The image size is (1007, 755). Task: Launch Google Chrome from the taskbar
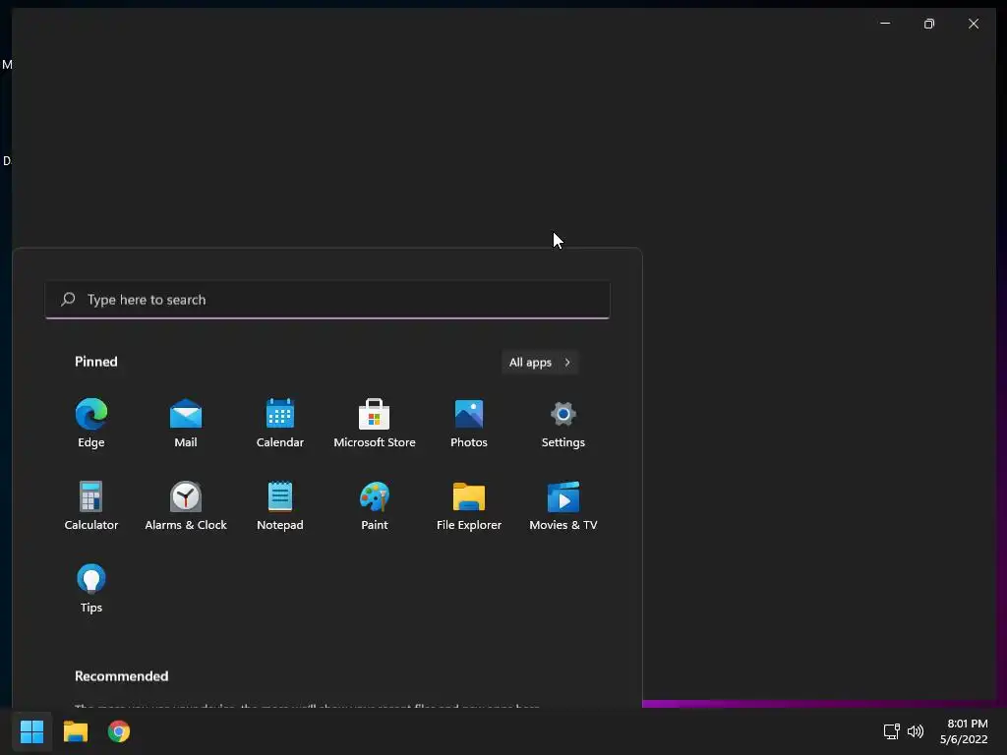[119, 731]
